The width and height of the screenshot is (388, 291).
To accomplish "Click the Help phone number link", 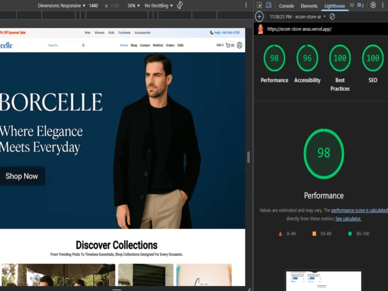I will point(225,33).
